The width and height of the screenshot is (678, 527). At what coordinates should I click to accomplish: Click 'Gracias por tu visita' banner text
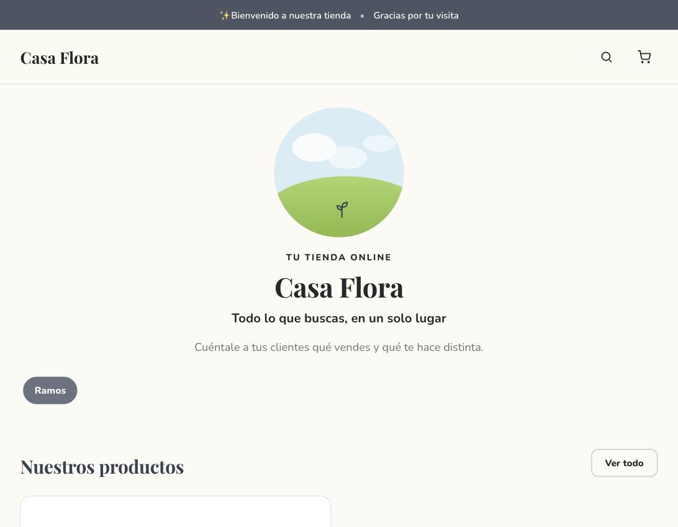[x=416, y=15]
